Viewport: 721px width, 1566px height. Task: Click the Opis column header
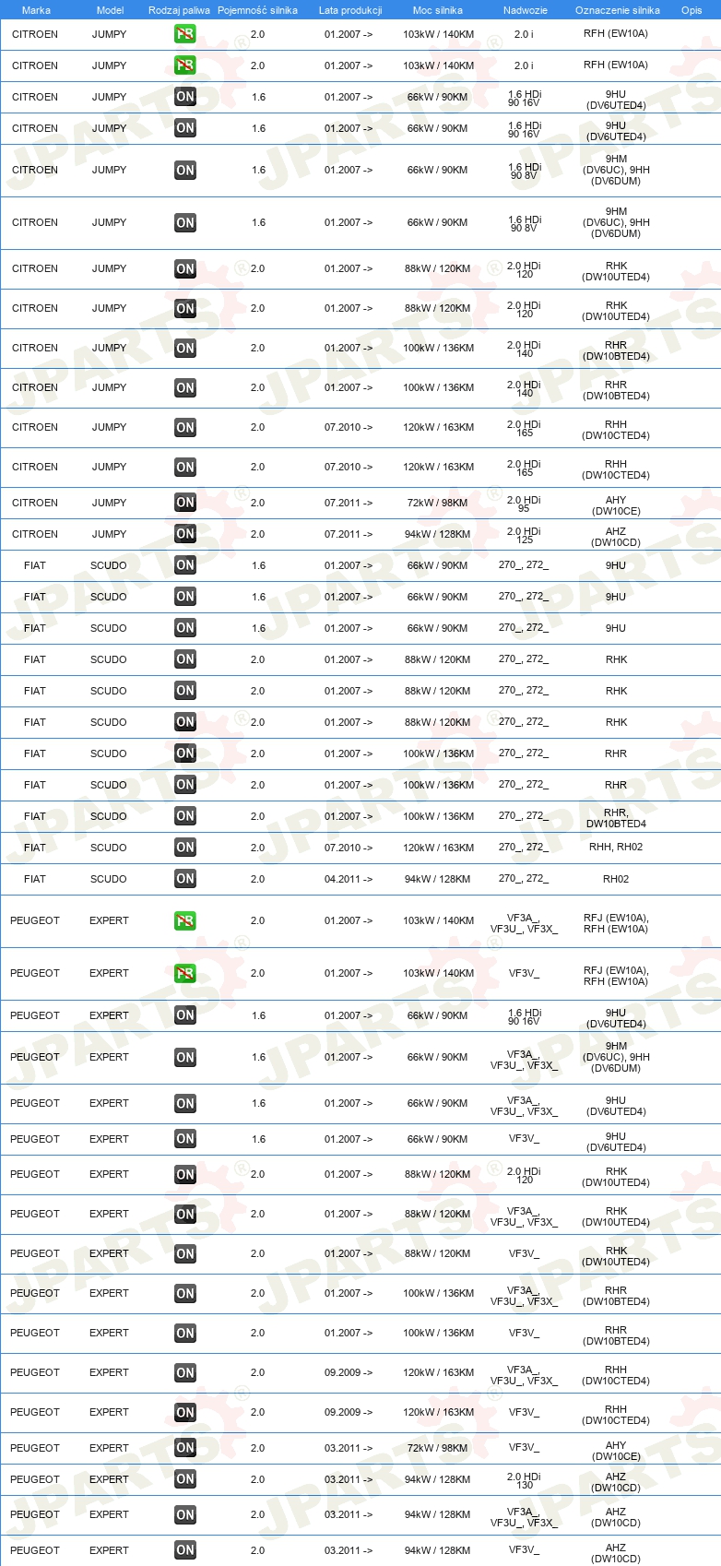[691, 10]
